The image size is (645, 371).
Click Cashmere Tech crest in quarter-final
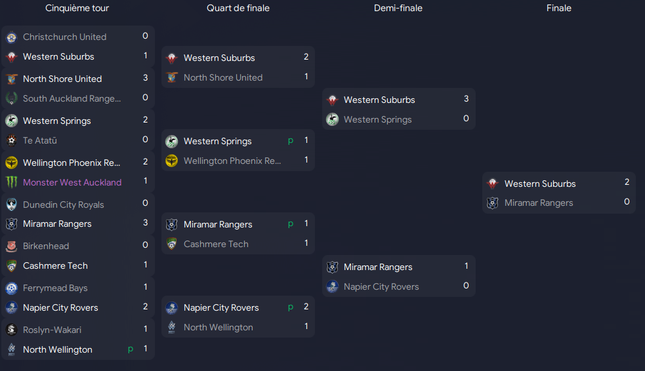[172, 244]
